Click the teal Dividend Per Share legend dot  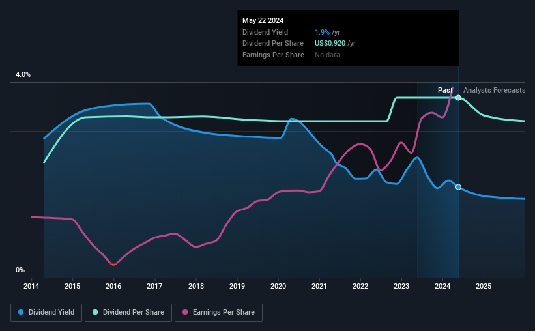[x=95, y=312]
